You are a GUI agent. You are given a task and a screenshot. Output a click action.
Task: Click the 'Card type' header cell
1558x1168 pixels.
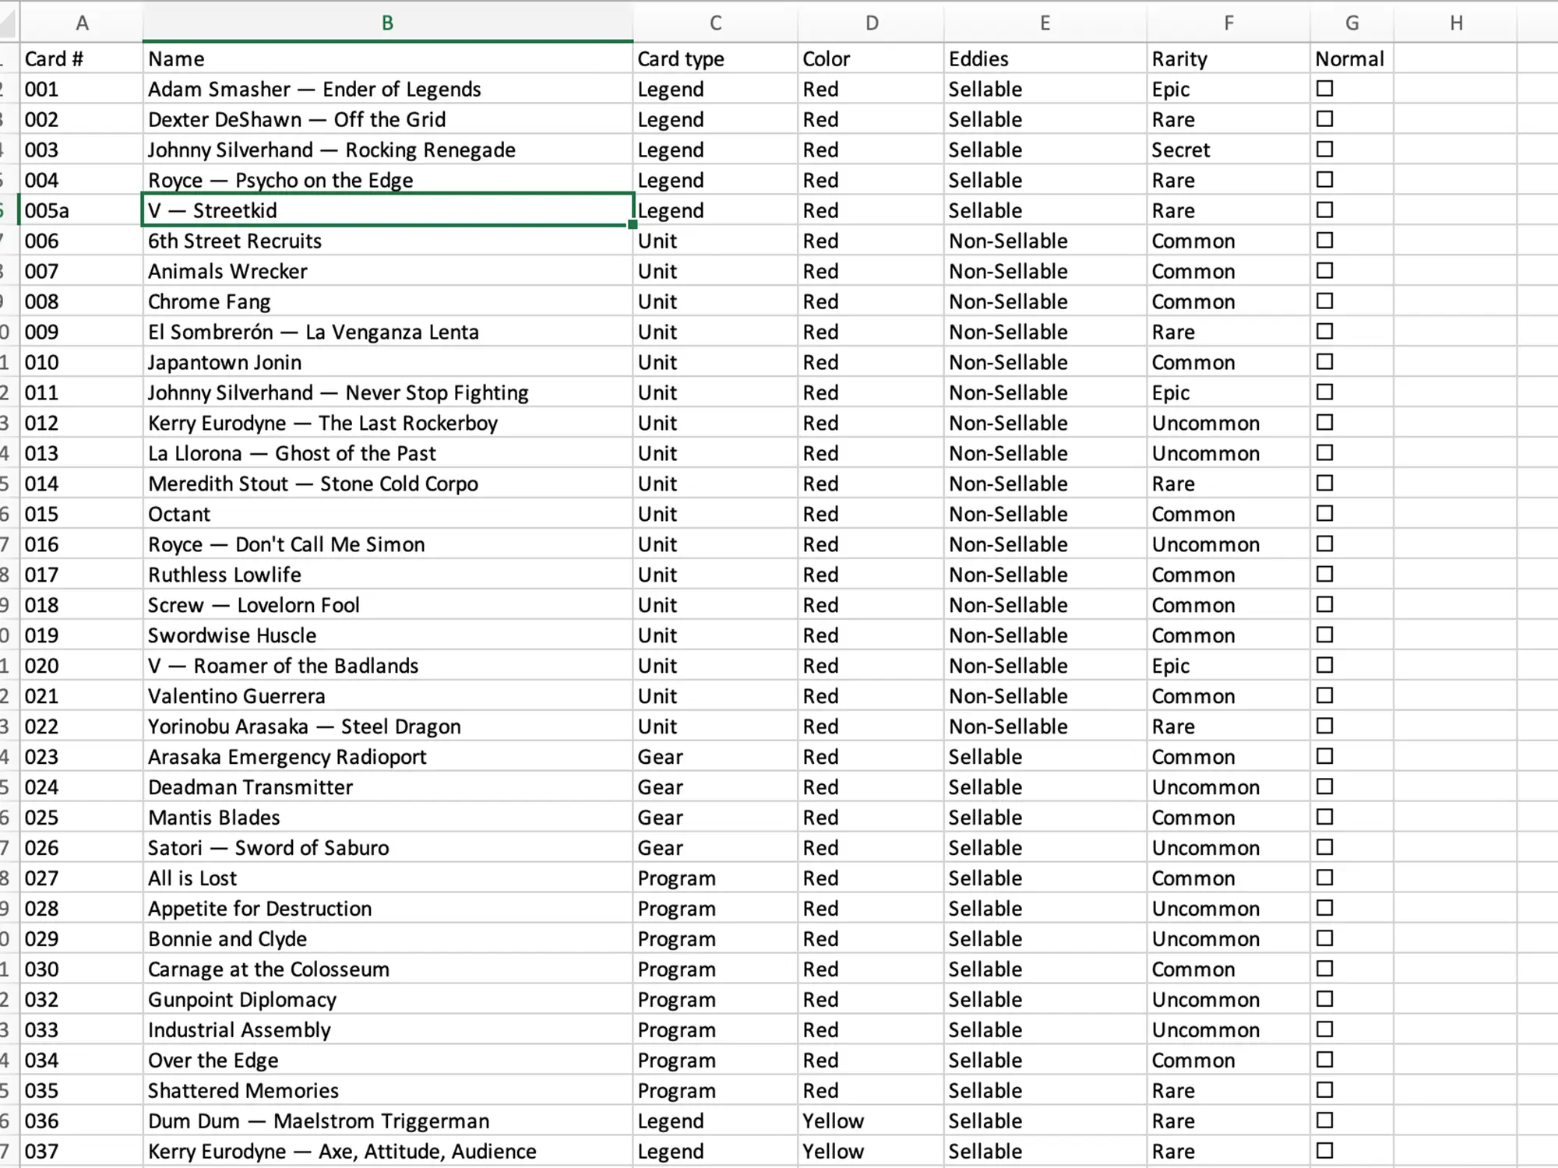(x=715, y=58)
